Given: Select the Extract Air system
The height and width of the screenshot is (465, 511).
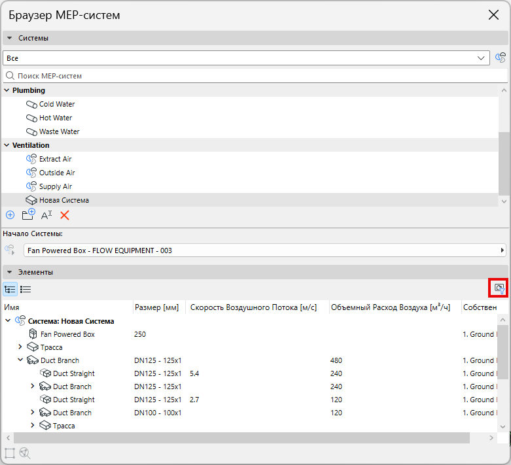Looking at the screenshot, I should pos(250,159).
